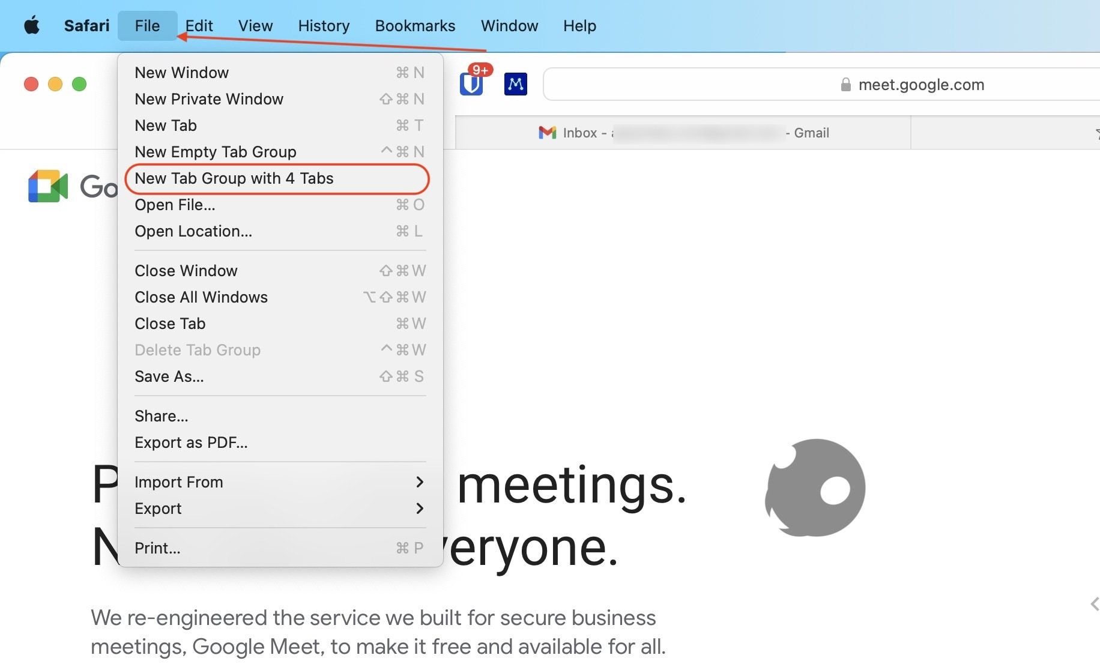Select Close All Windows
The image size is (1100, 670).
pyautogui.click(x=201, y=297)
